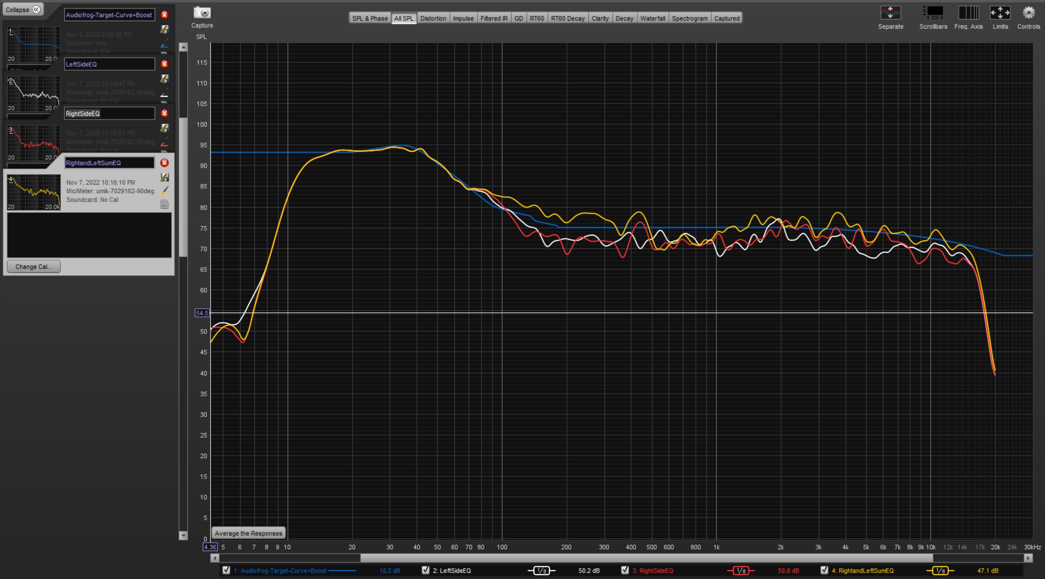This screenshot has height=579, width=1045.
Task: Save the LeftSideEQ measurement
Action: click(164, 78)
